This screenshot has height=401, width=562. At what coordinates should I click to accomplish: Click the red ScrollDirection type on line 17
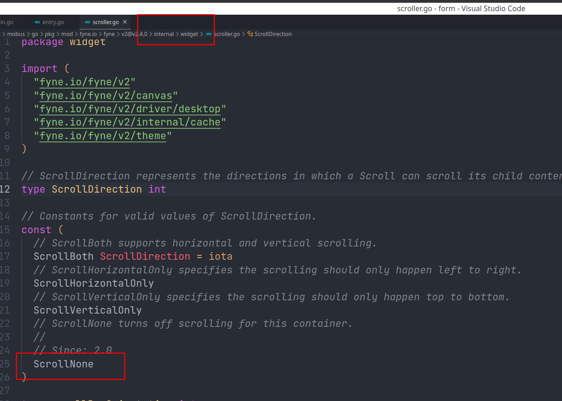coord(145,257)
